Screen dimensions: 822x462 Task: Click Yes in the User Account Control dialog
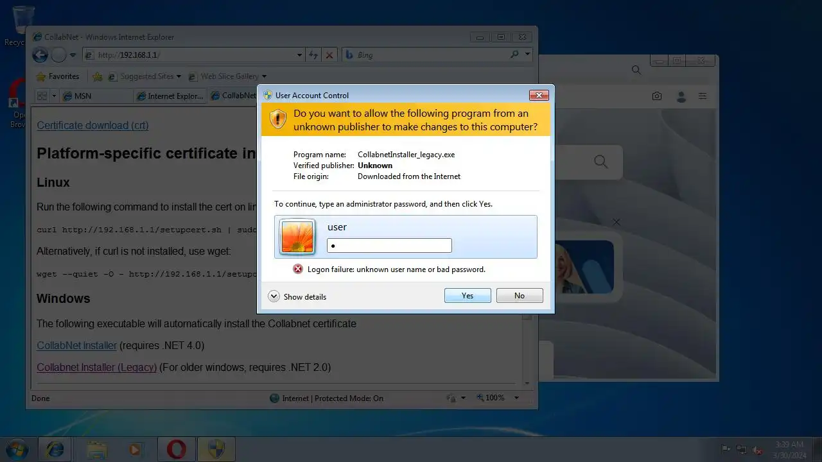468,296
